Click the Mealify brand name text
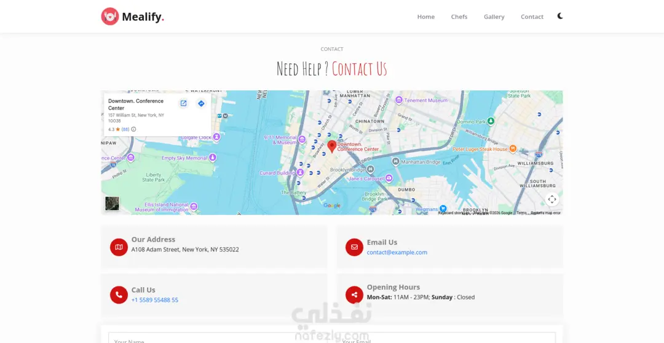This screenshot has height=343, width=664. 143,17
